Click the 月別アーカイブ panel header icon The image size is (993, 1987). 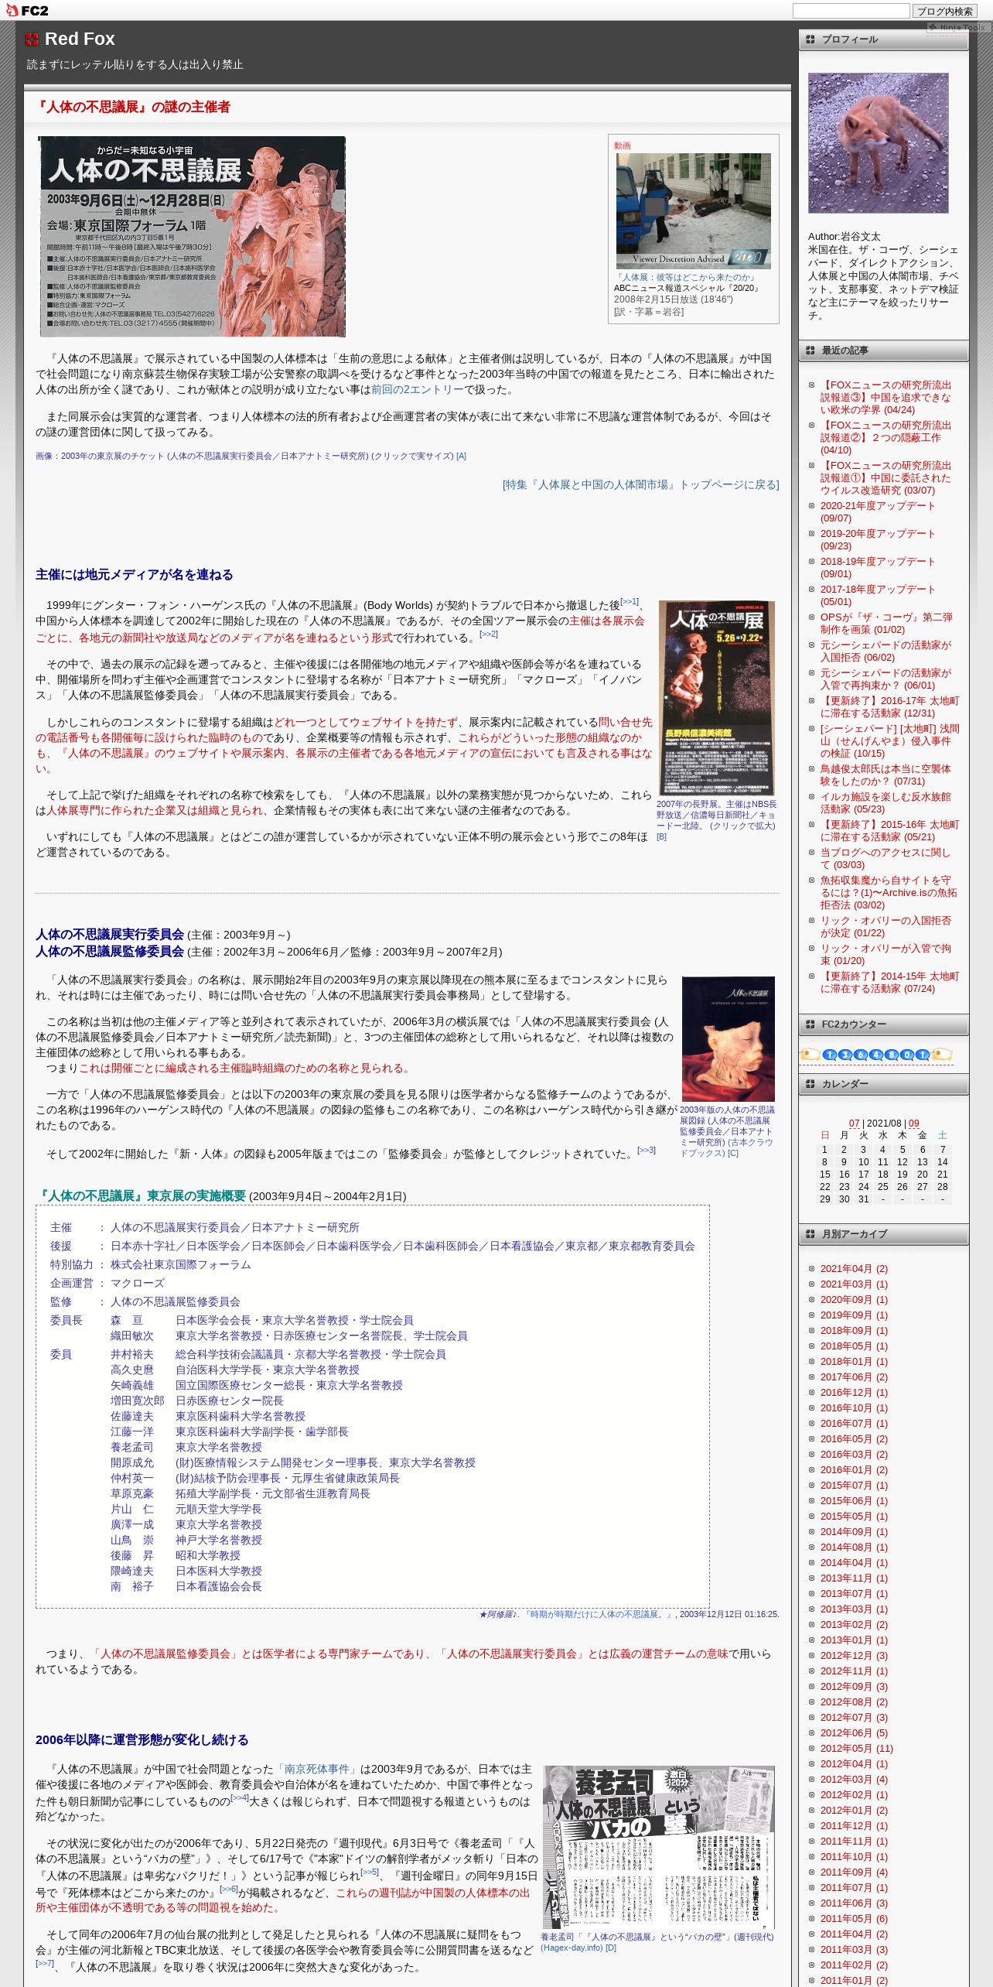(810, 1234)
